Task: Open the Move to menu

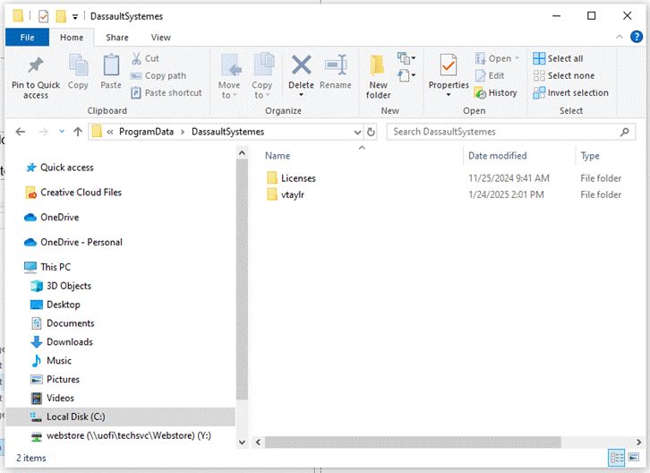Action: tap(229, 77)
